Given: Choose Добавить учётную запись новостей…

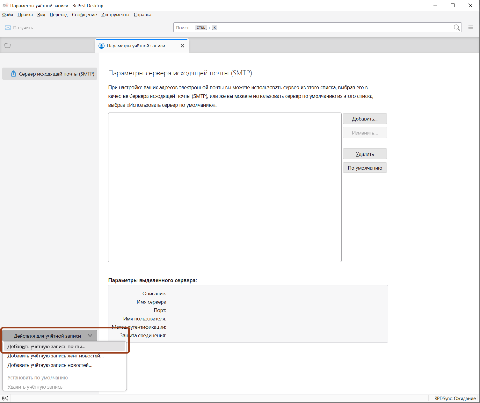Looking at the screenshot, I should click(50, 365).
